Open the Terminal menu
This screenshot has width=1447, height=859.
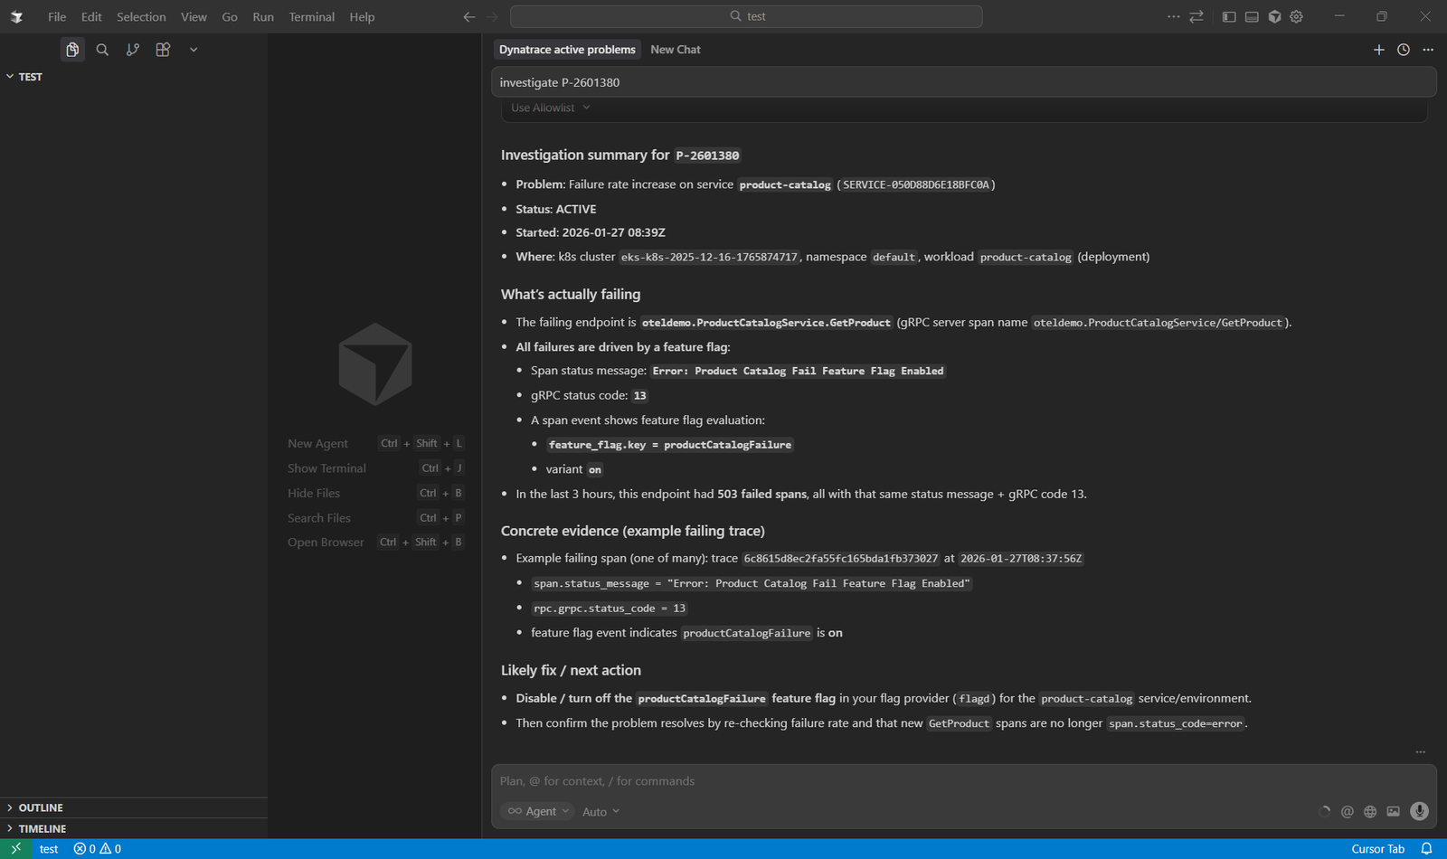[x=311, y=16]
